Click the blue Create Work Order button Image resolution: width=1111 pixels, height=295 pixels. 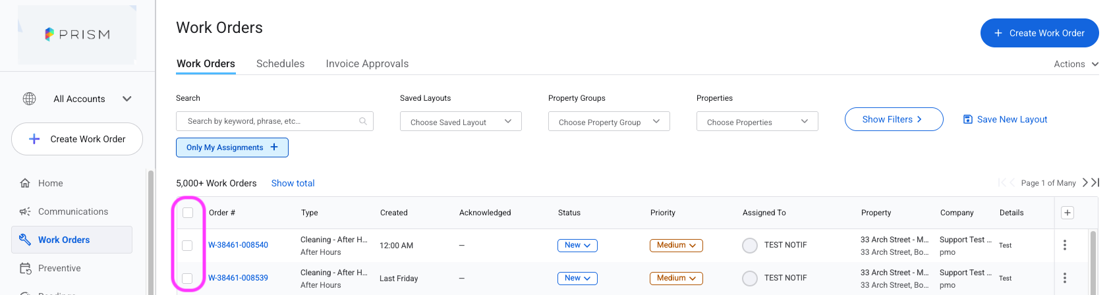point(1039,33)
